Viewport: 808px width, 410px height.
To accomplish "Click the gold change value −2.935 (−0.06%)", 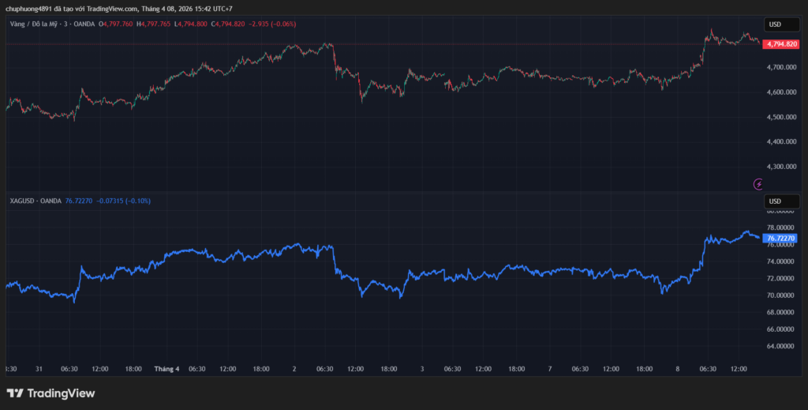I will coord(272,24).
